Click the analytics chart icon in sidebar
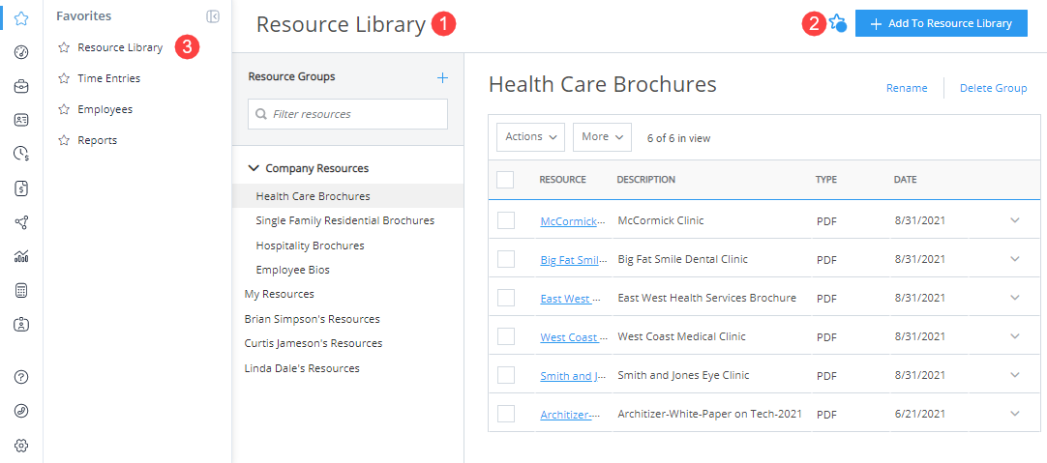The image size is (1047, 463). 21,256
